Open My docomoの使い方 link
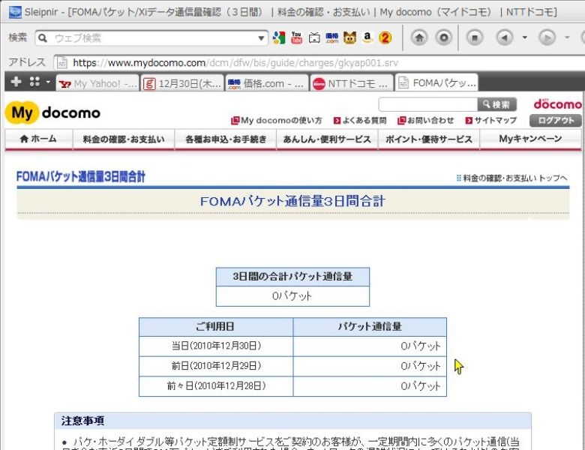This screenshot has width=585, height=450. coord(277,121)
